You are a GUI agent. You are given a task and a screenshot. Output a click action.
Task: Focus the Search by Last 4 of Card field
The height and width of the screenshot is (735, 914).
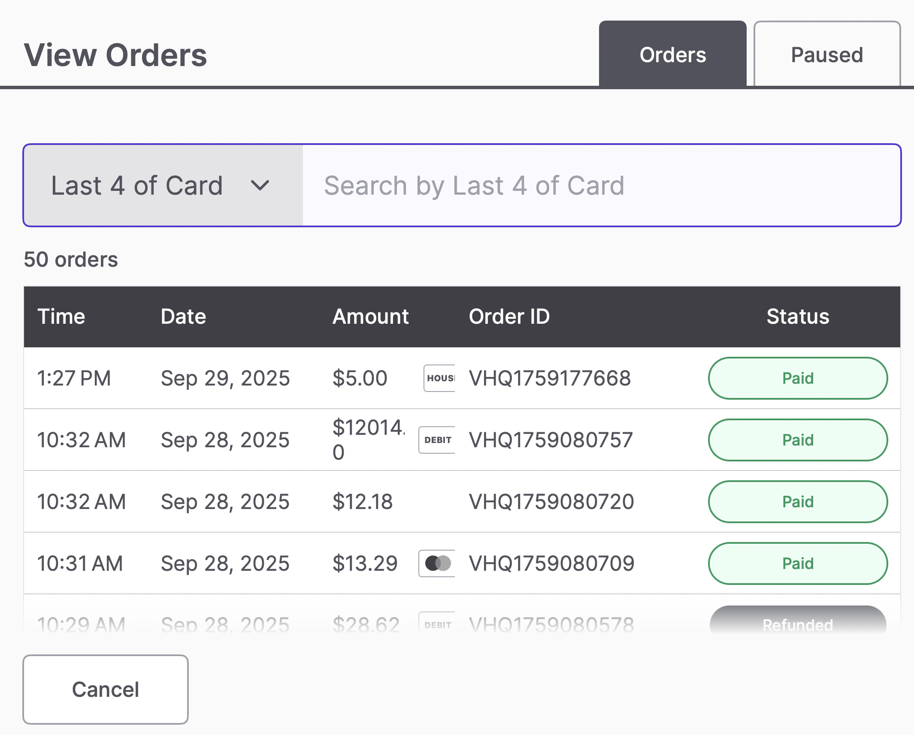click(601, 186)
